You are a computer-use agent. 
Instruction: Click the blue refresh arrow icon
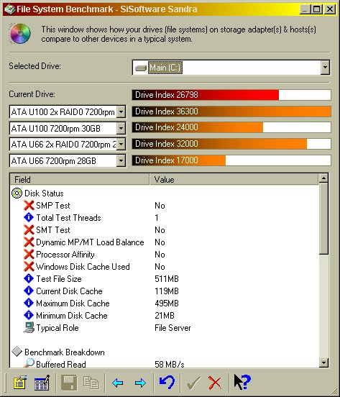click(167, 382)
